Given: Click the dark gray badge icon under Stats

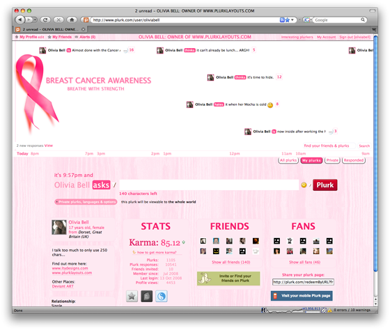Looking at the screenshot, I should [x=146, y=296].
